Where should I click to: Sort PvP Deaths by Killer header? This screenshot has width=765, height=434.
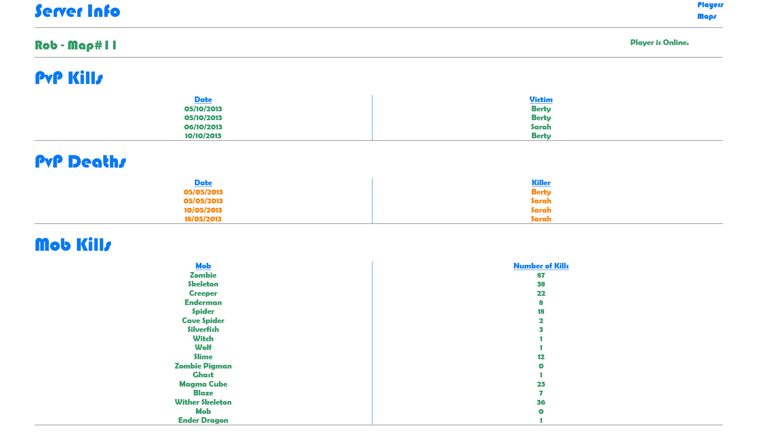pyautogui.click(x=541, y=182)
